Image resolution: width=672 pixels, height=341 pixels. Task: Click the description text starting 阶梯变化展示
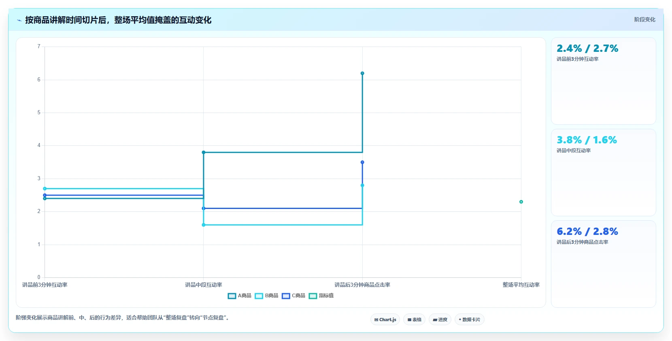pyautogui.click(x=123, y=318)
